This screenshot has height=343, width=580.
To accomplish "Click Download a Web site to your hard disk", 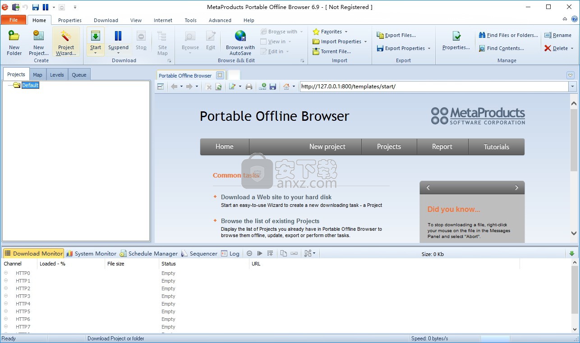I will (x=276, y=197).
